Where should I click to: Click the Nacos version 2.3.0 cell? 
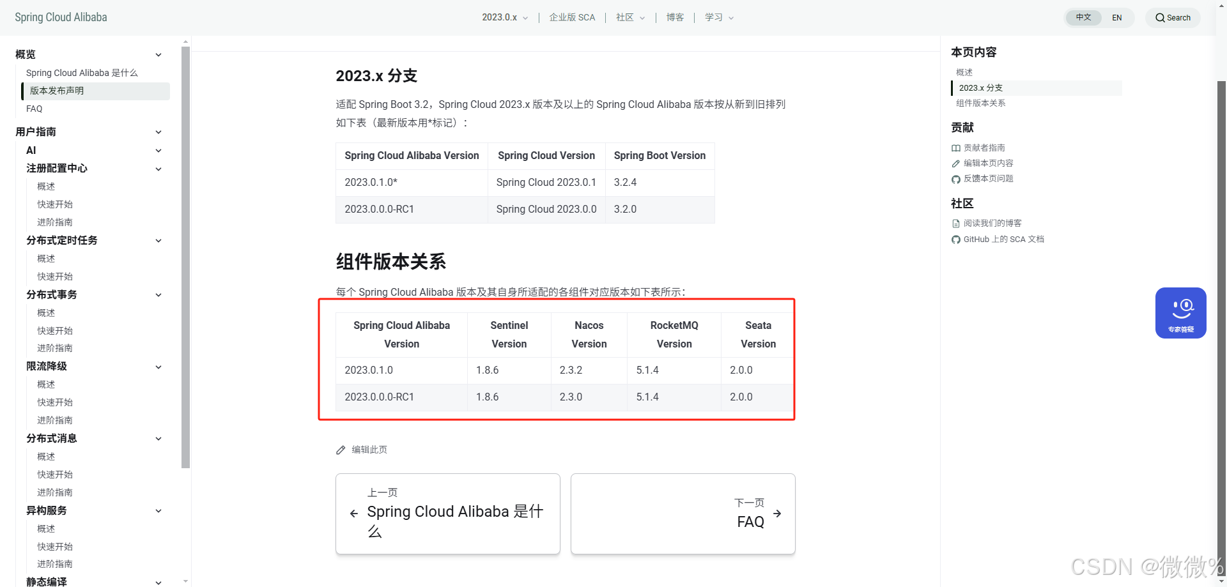589,397
